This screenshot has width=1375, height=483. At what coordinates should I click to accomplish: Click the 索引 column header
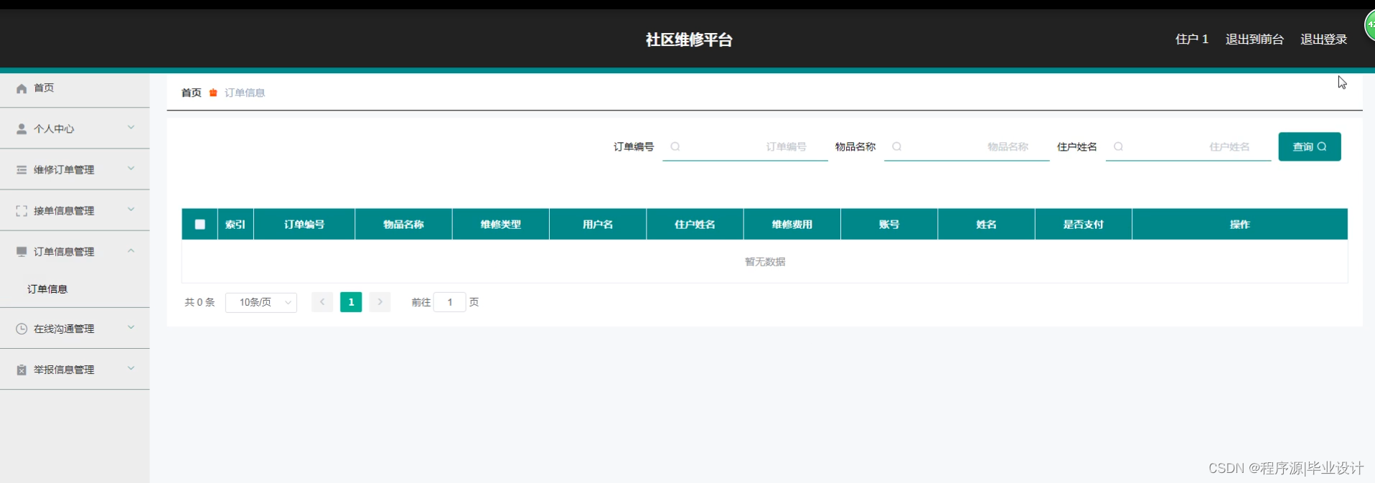coord(235,225)
